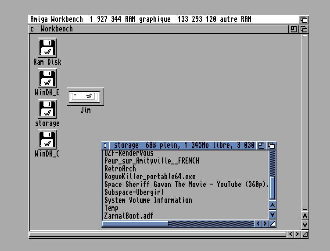Click the storage window up arrow

(x=273, y=205)
